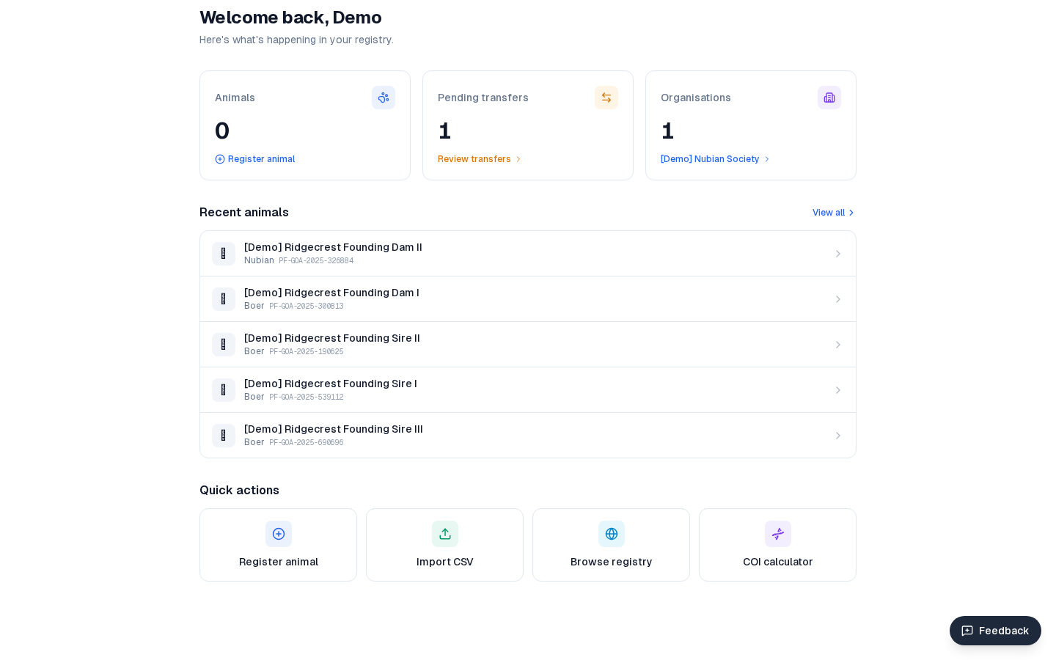Image resolution: width=1056 pixels, height=660 pixels.
Task: Open the Register animal link
Action: pyautogui.click(x=254, y=159)
